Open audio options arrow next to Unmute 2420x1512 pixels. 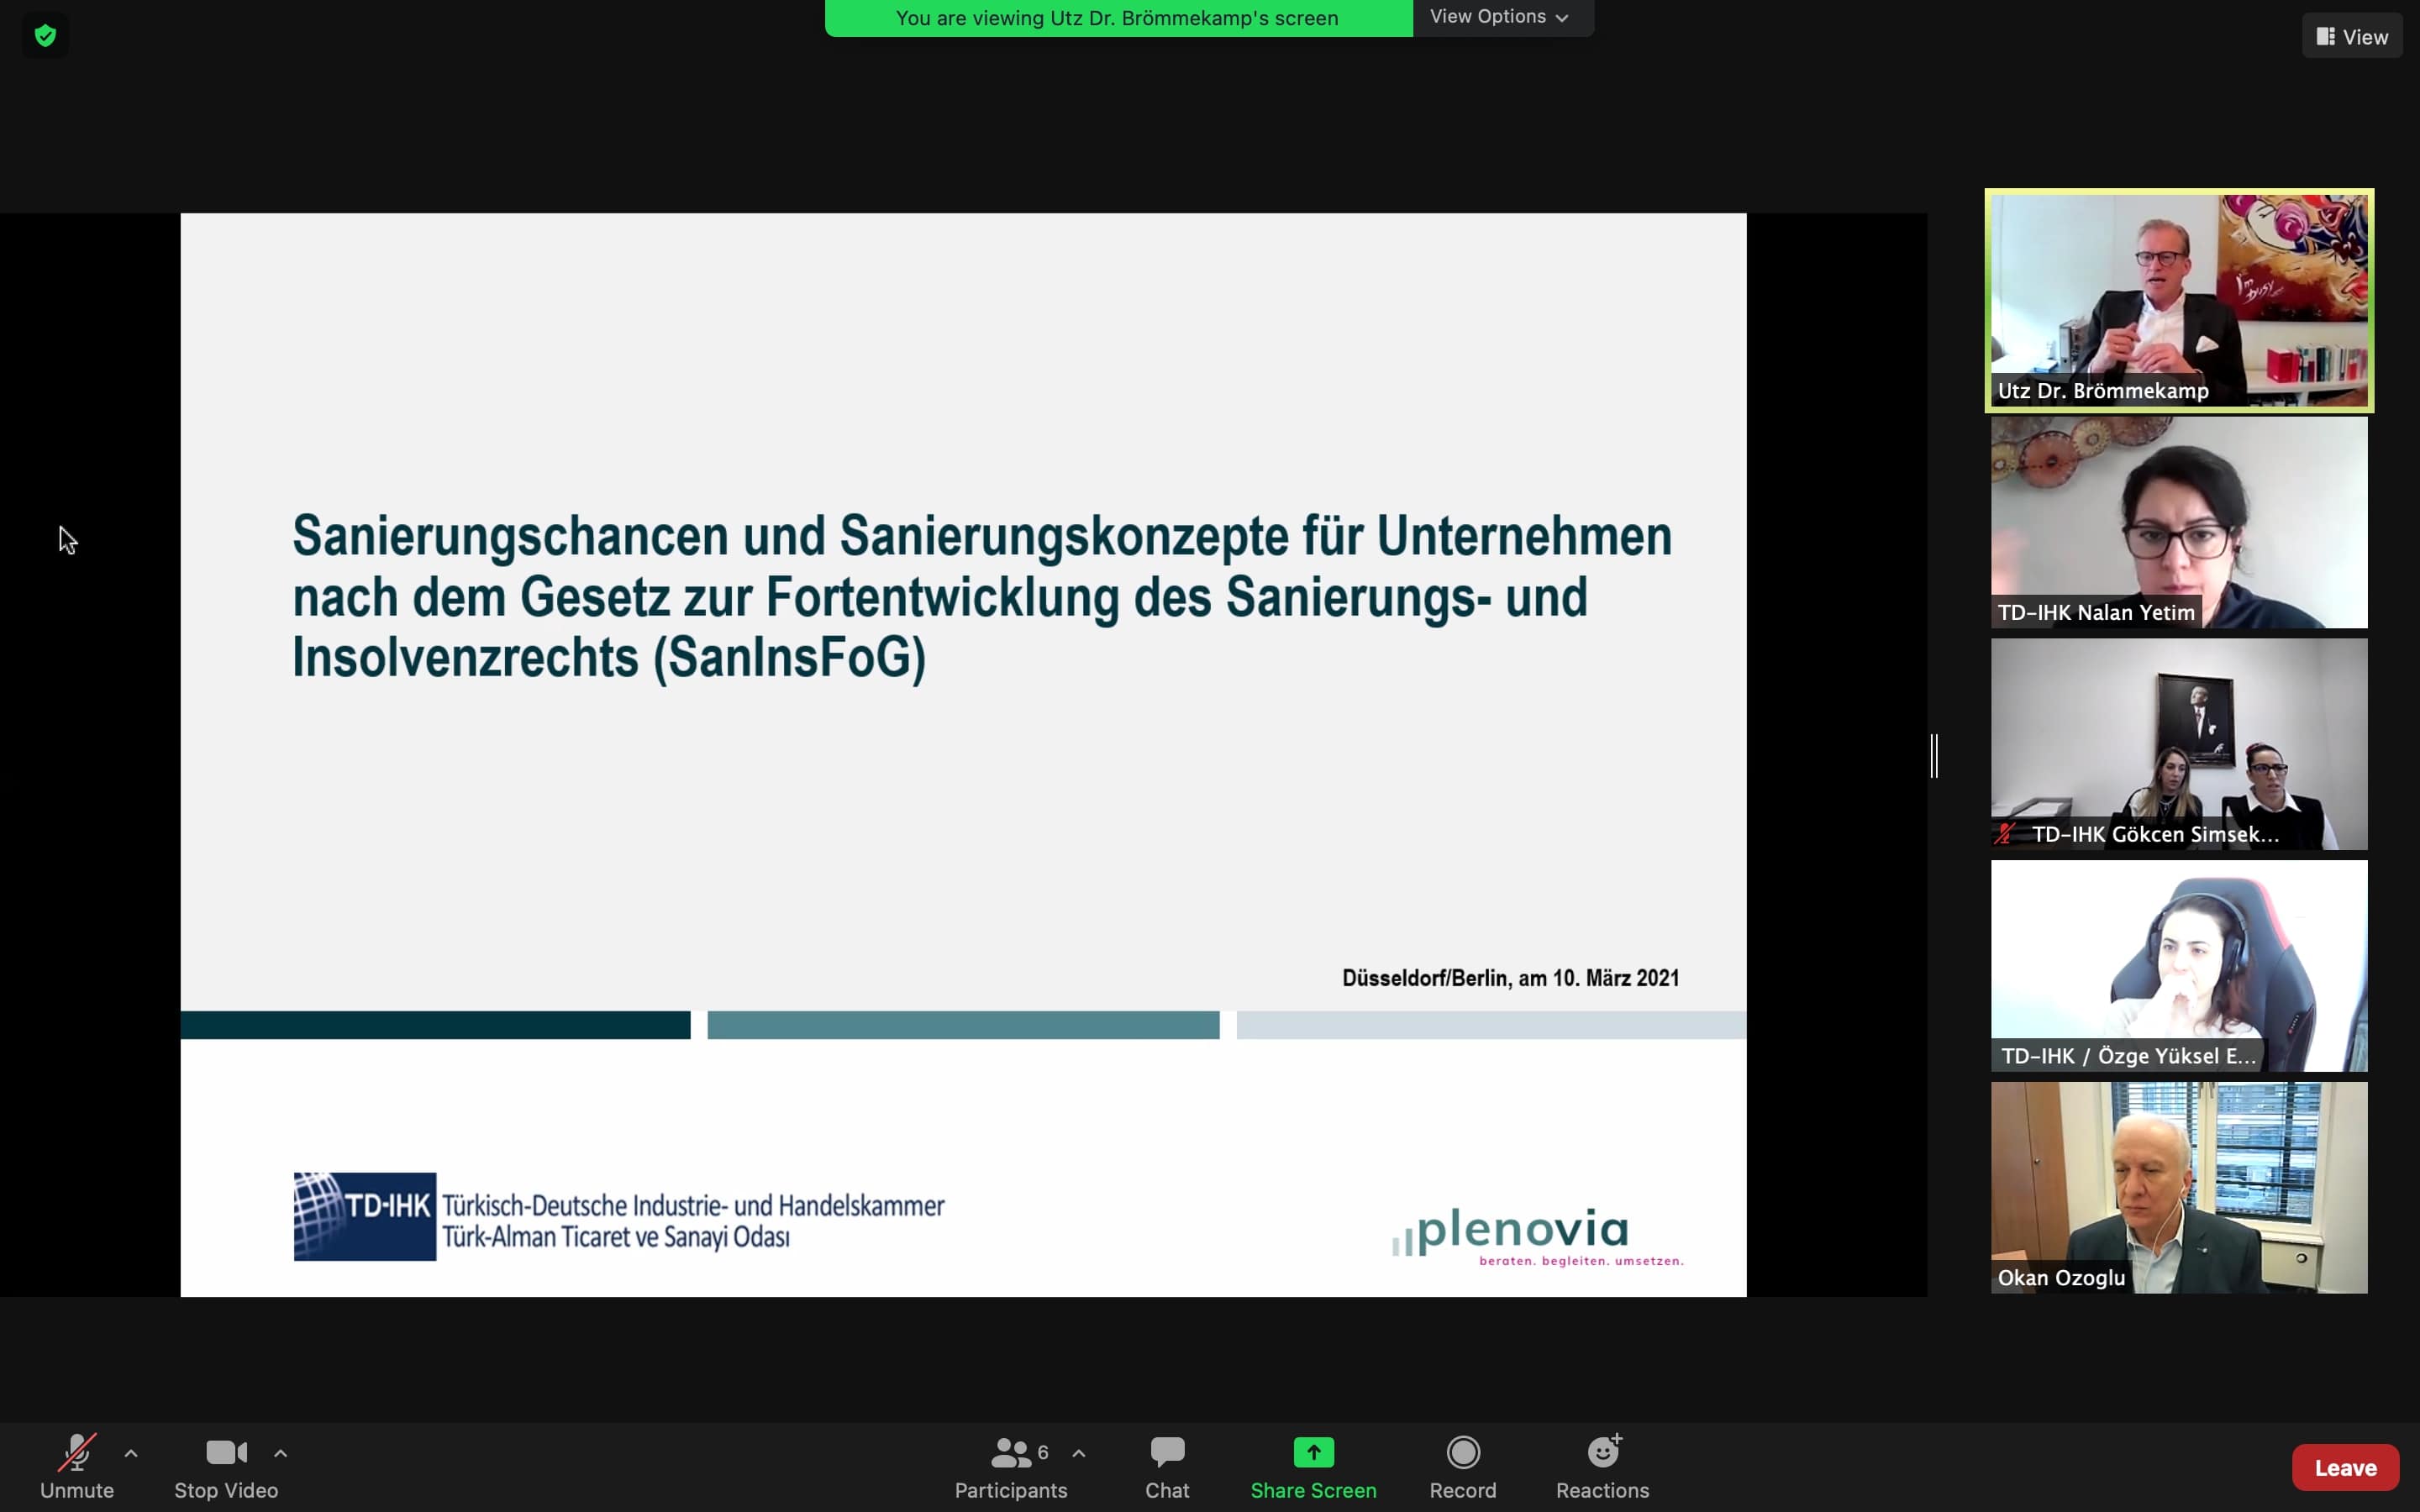pos(131,1453)
